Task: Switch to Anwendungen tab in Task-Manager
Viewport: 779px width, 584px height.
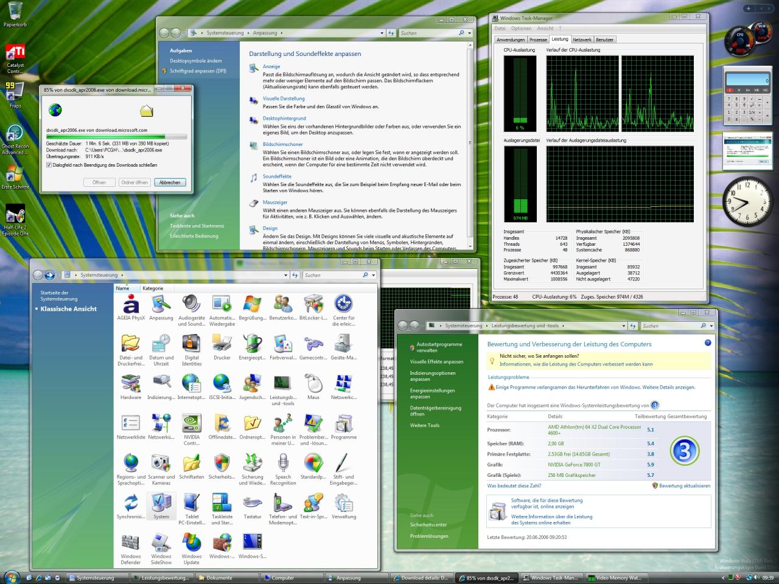Action: [511, 40]
